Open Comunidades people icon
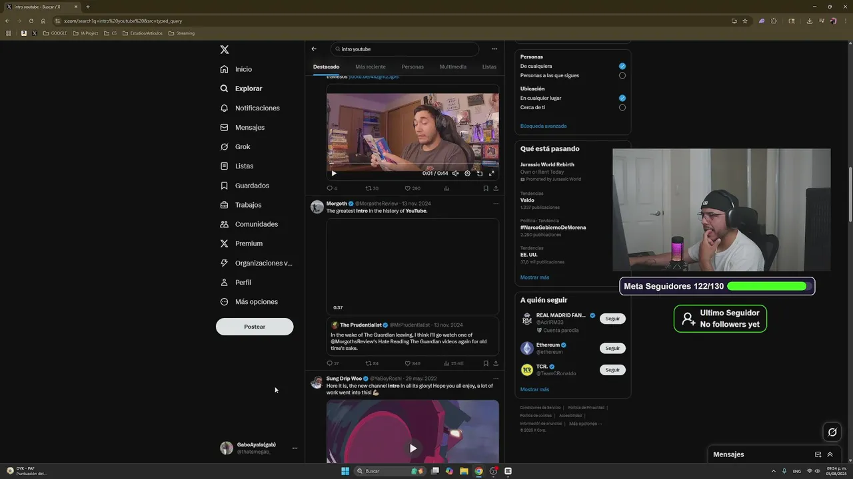The image size is (853, 479). pyautogui.click(x=225, y=224)
